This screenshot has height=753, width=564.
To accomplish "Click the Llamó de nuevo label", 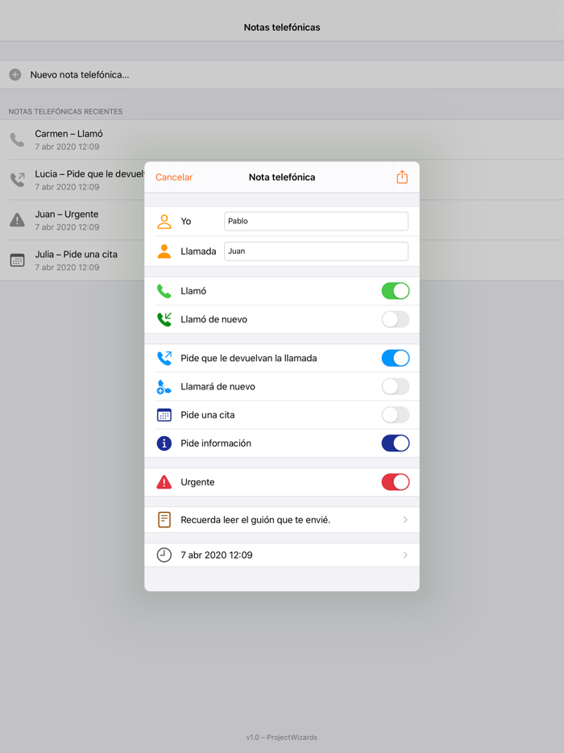I will pyautogui.click(x=214, y=319).
